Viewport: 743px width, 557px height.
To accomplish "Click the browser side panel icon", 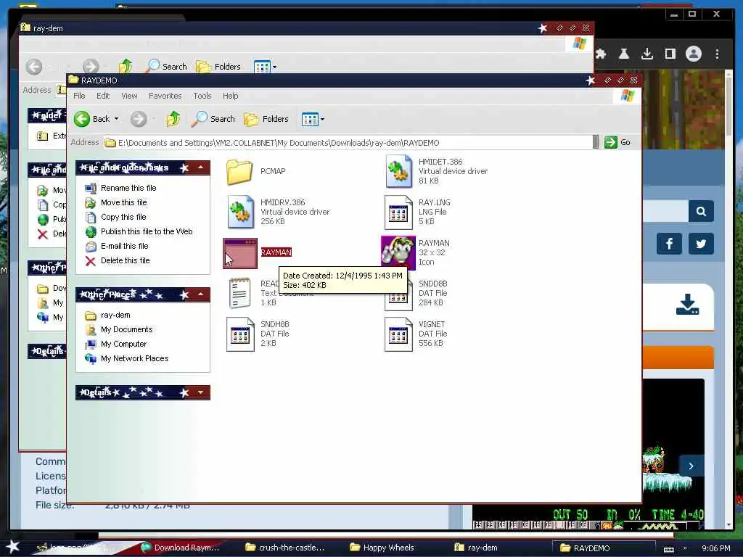I will click(x=670, y=54).
